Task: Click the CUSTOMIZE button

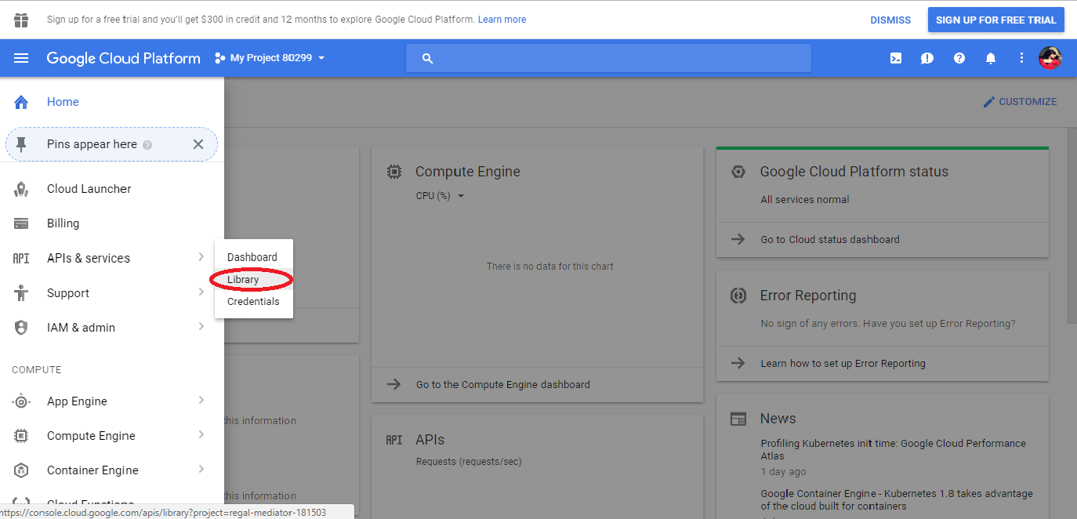Action: pyautogui.click(x=1020, y=102)
